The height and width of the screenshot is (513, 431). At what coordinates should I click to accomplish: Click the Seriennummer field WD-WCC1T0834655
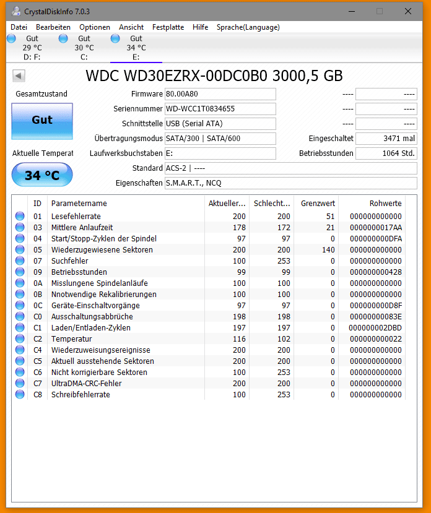pyautogui.click(x=220, y=109)
